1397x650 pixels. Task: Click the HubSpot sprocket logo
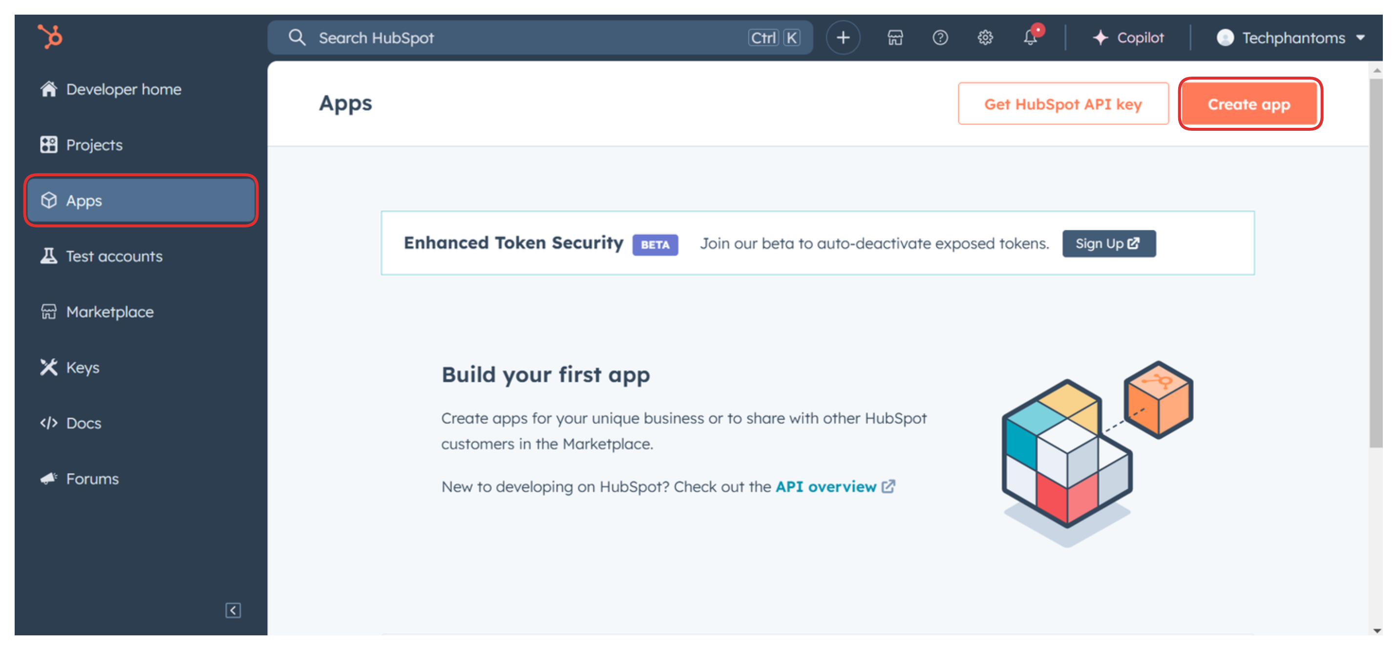click(x=50, y=37)
